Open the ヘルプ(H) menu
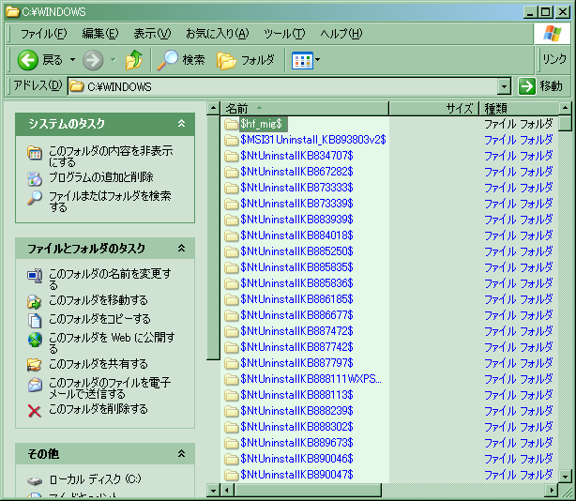The width and height of the screenshot is (576, 501). pyautogui.click(x=341, y=34)
